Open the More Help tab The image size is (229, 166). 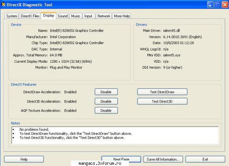coord(122,16)
